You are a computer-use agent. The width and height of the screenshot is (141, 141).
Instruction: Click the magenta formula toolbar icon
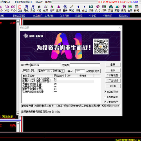98,8
